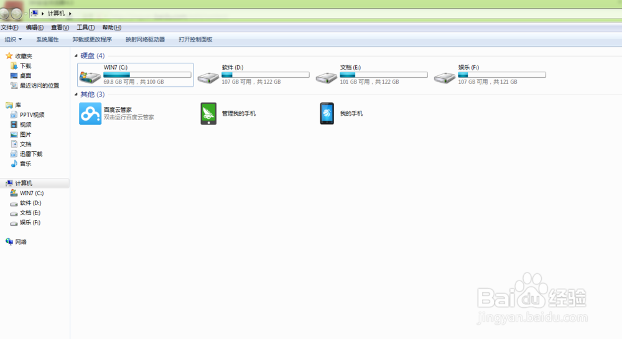Click the 计算机 icon in the navigation pane
Viewport: 622px width, 339px height.
[x=9, y=183]
